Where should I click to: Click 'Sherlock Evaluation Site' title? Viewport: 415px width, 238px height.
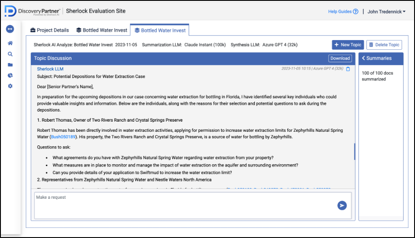pos(95,11)
